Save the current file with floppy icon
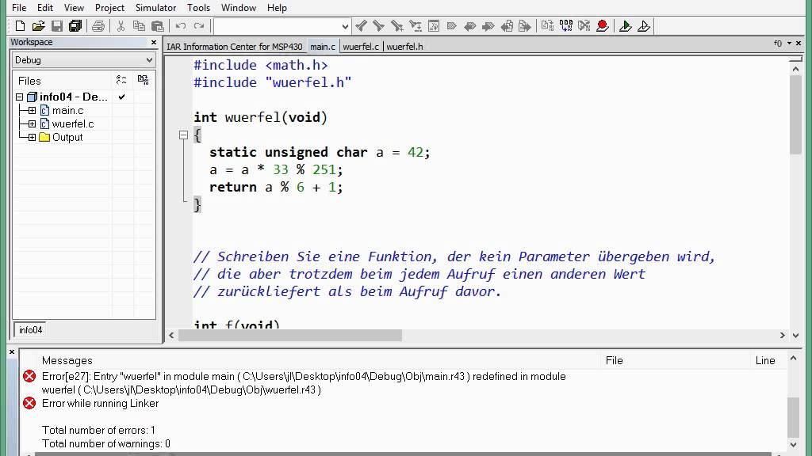 [x=57, y=26]
